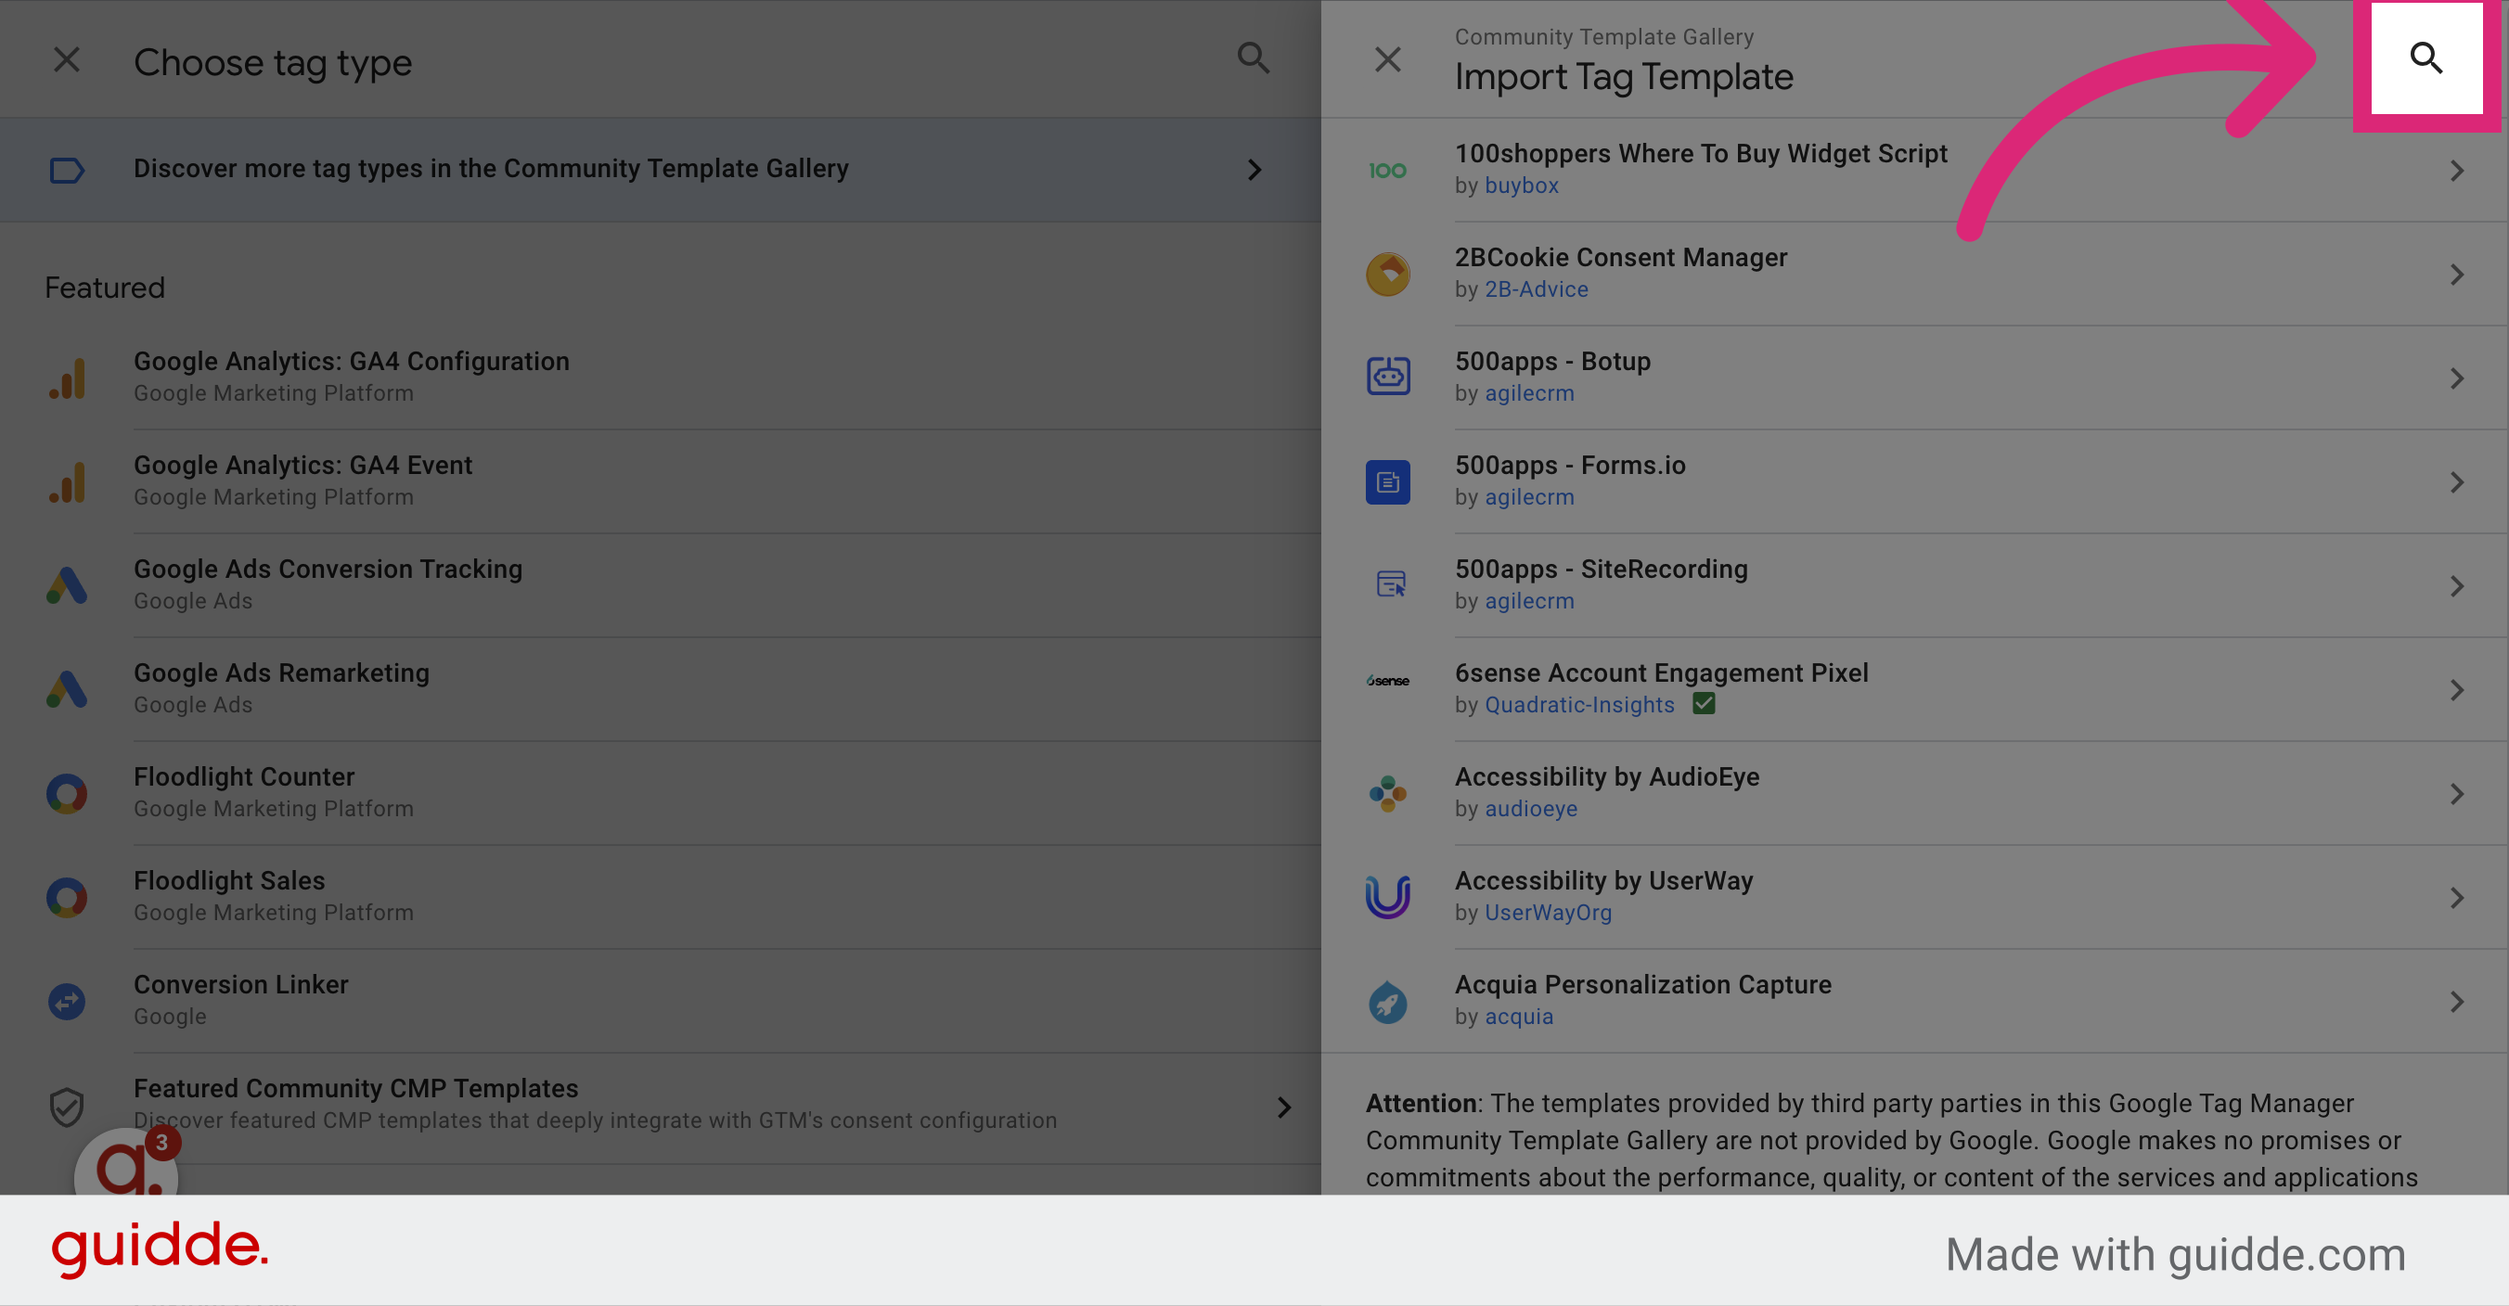Expand chevron for 2BCookie Consent Manager
The width and height of the screenshot is (2509, 1306).
pyautogui.click(x=2456, y=275)
